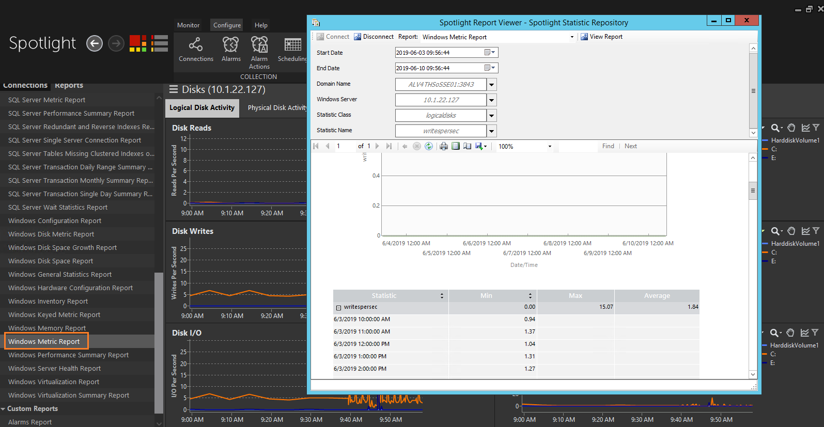Switch to Physical Disk Activity tab
This screenshot has width=824, height=427.
(x=277, y=108)
